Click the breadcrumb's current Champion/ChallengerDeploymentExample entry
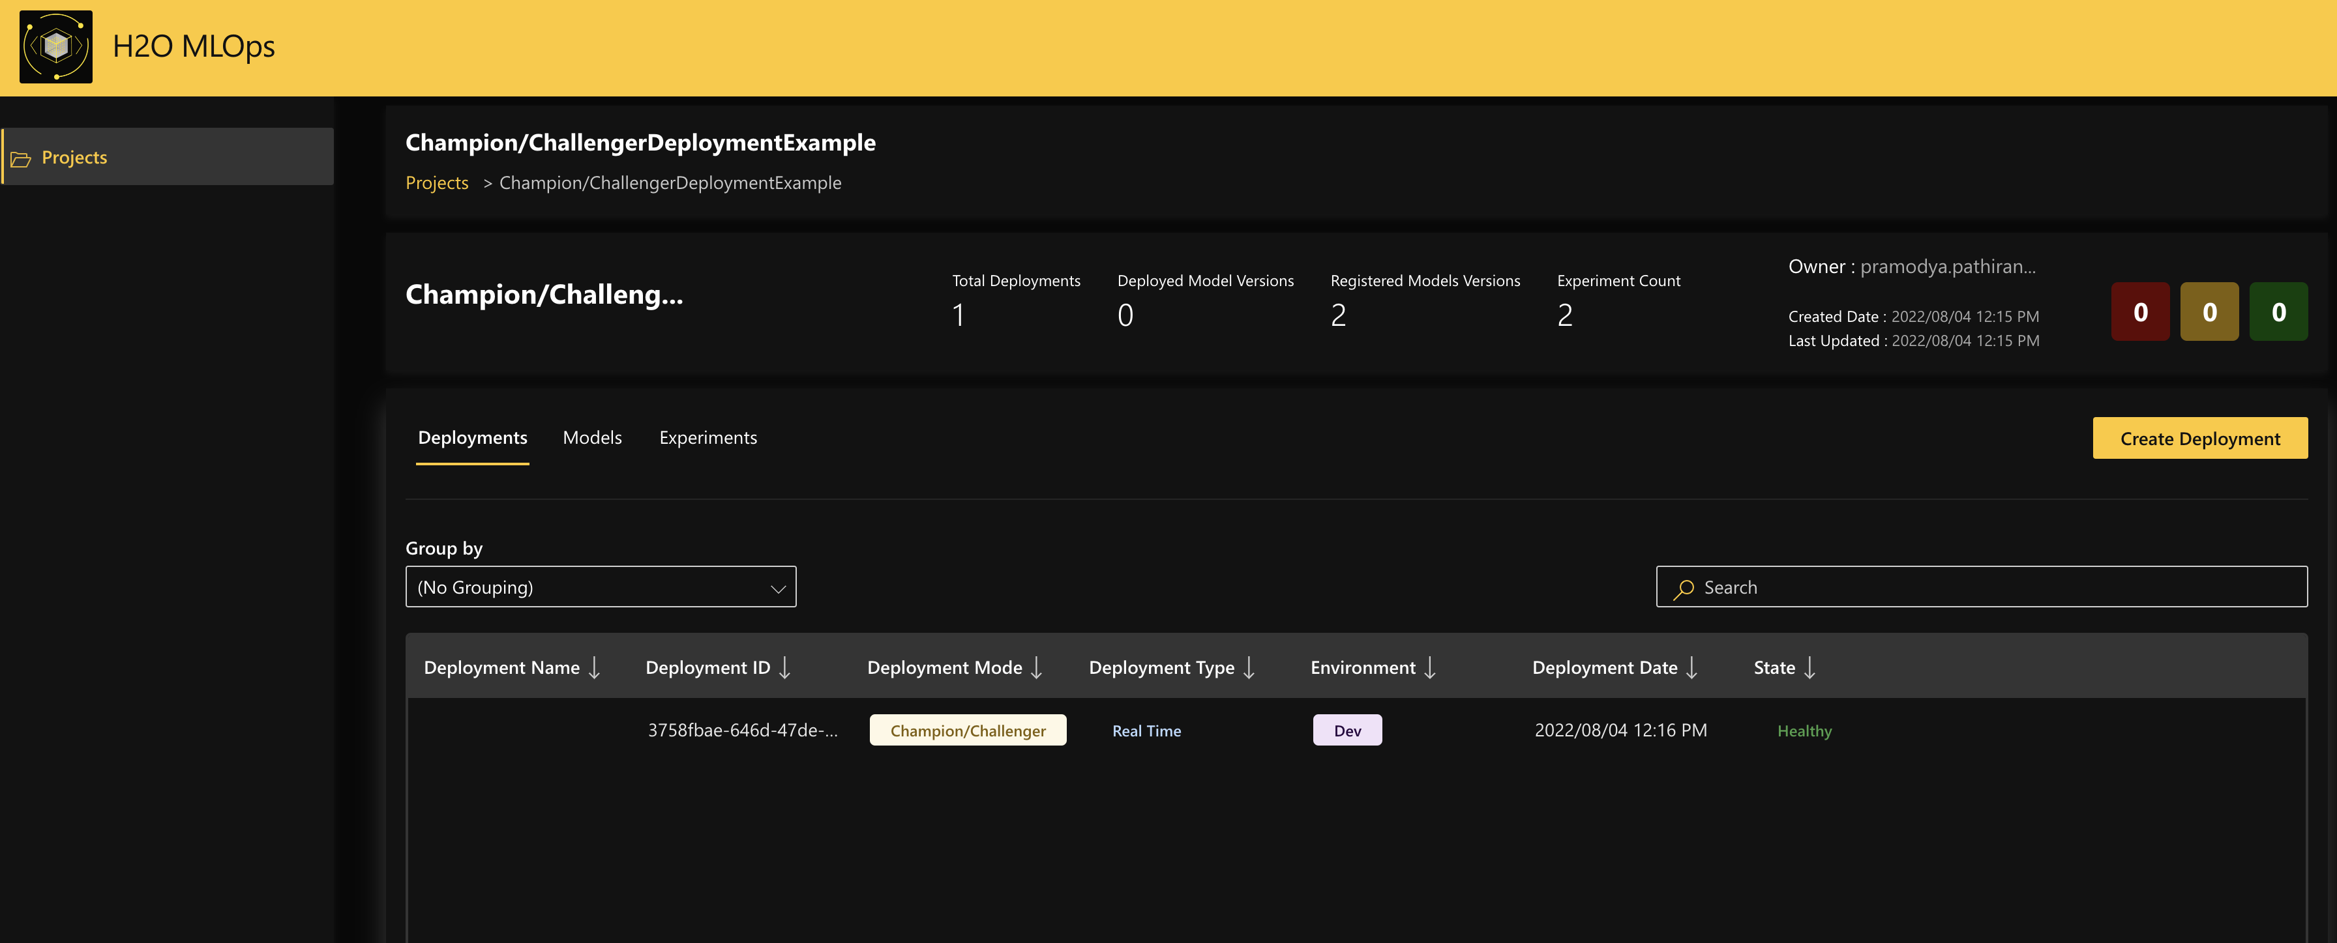This screenshot has height=943, width=2337. 670,183
